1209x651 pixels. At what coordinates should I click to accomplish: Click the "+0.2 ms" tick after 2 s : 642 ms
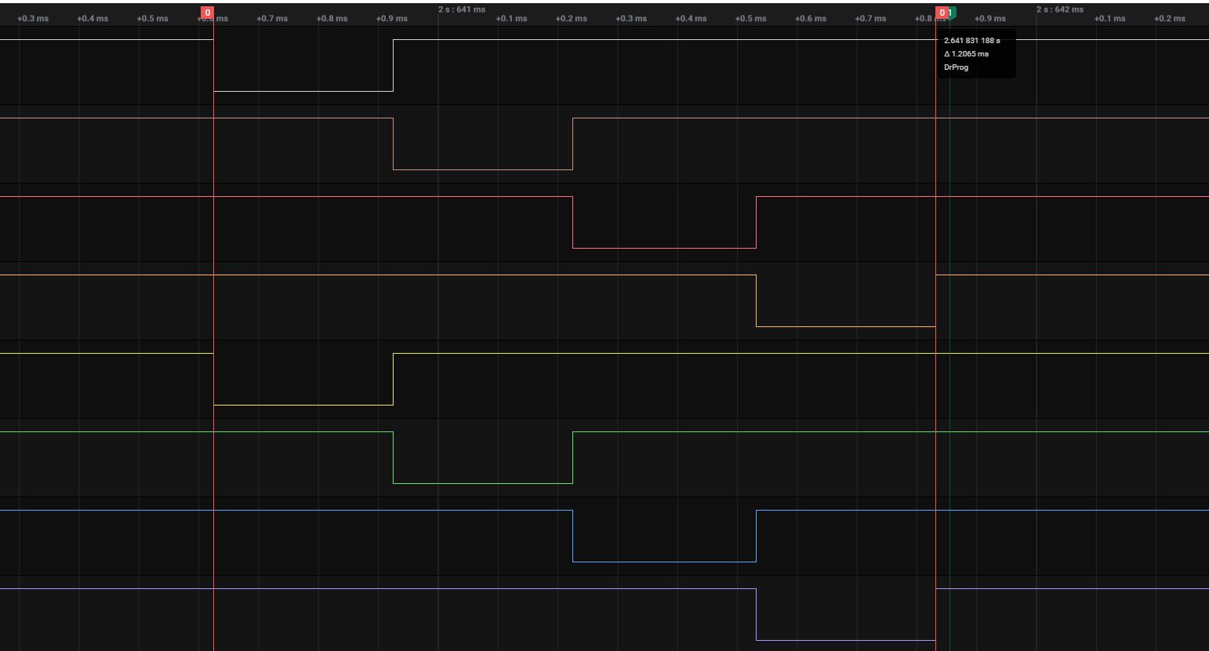click(x=1169, y=18)
